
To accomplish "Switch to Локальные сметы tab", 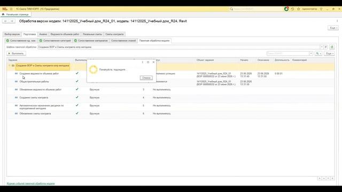I will [92, 34].
